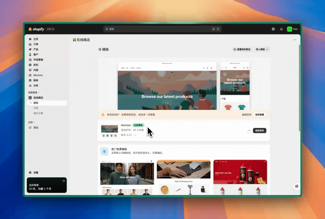
Task: Open 设置 (Settings) gear at sidebar bottom
Action: 36,173
